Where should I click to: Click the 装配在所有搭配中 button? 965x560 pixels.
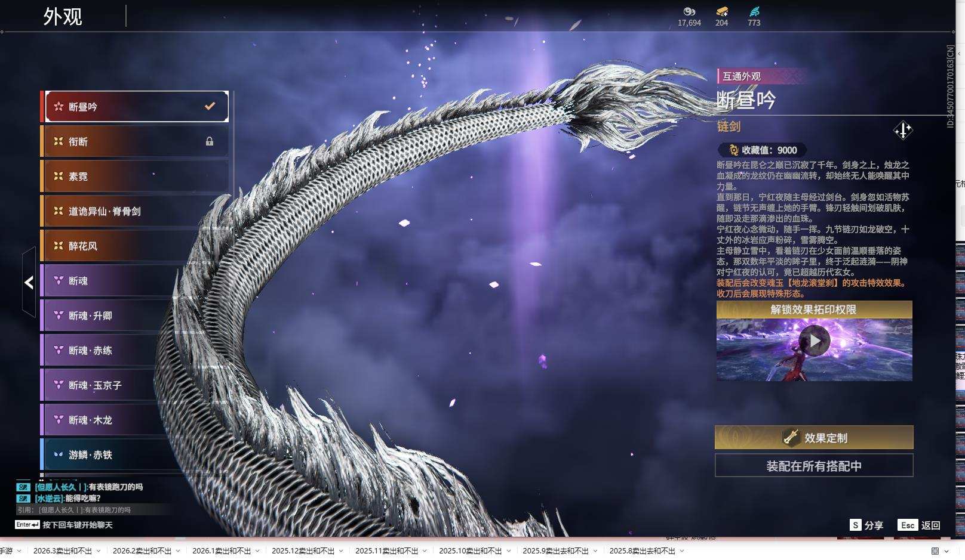(x=813, y=466)
